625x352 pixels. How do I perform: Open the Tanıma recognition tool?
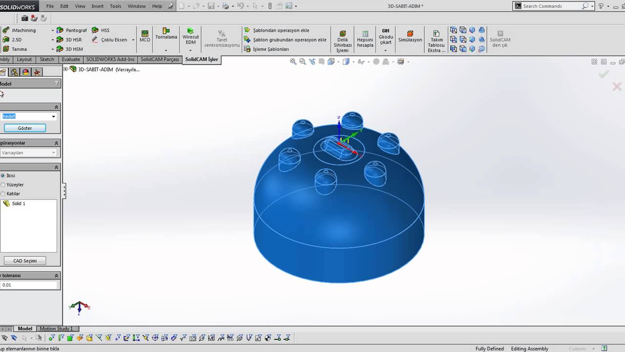click(15, 49)
